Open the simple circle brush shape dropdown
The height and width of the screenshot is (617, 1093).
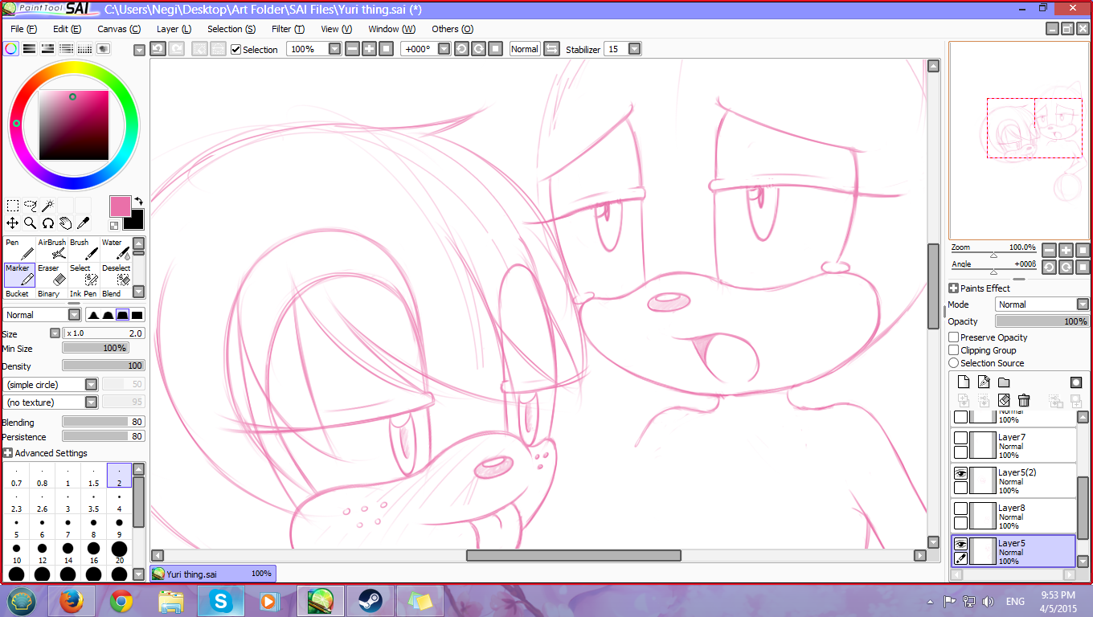tap(91, 385)
